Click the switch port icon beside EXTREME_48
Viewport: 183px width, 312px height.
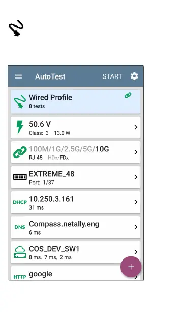[20, 177]
